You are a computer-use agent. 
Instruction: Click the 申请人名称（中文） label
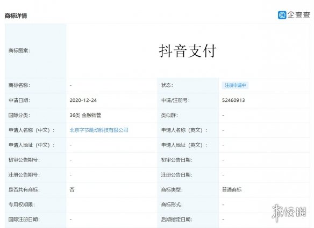[31, 130]
